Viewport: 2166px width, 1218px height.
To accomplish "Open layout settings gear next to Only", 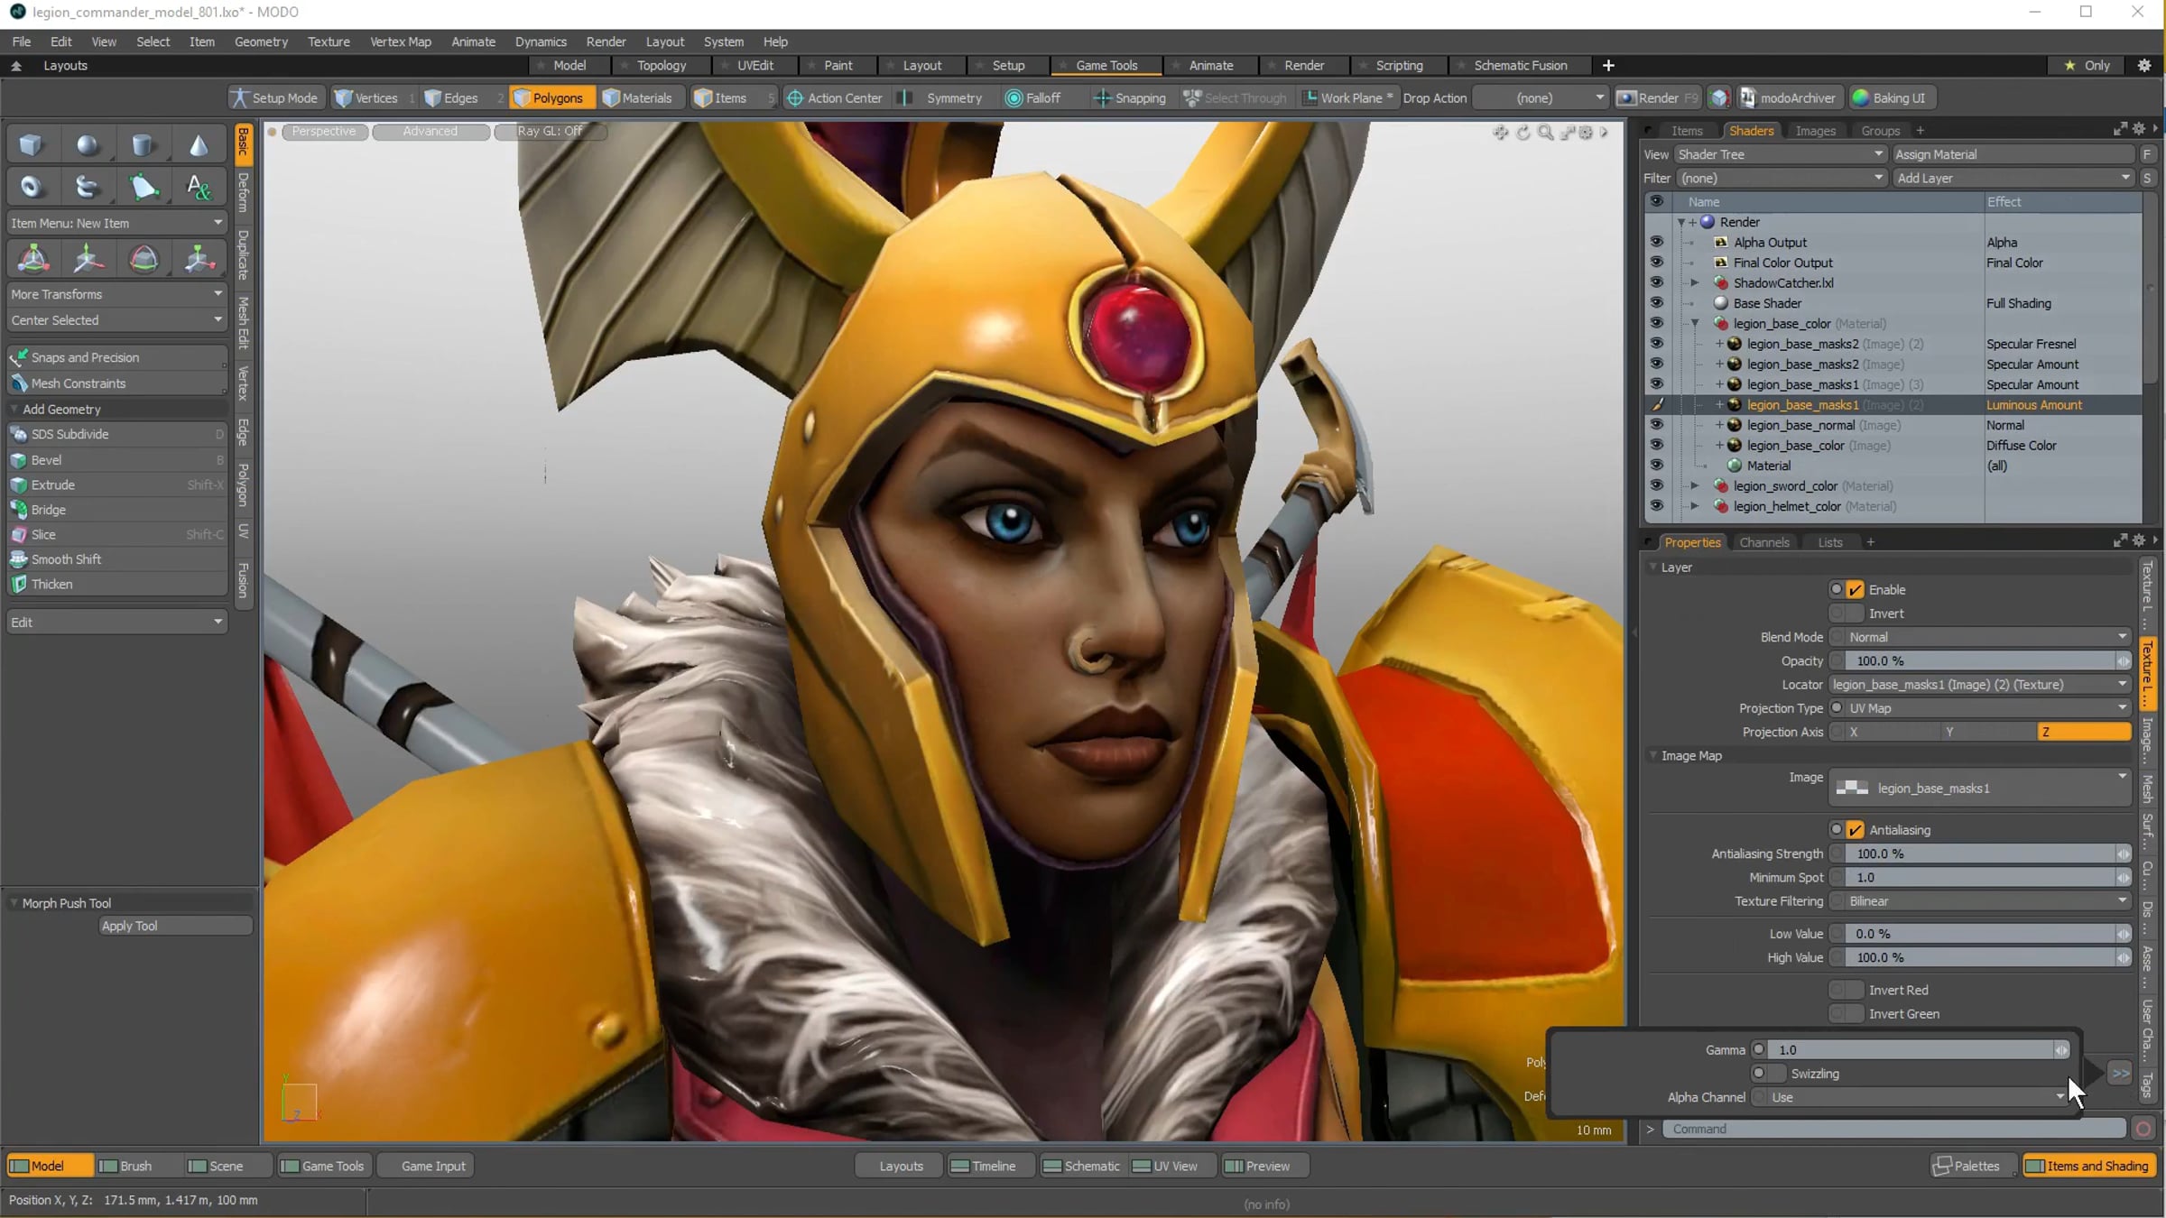I will (x=2144, y=66).
